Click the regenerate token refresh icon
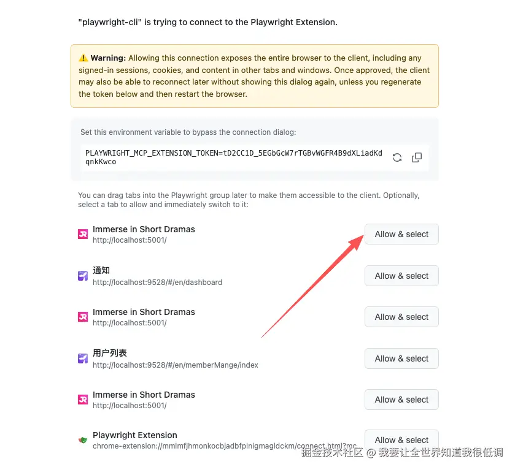 coord(397,157)
